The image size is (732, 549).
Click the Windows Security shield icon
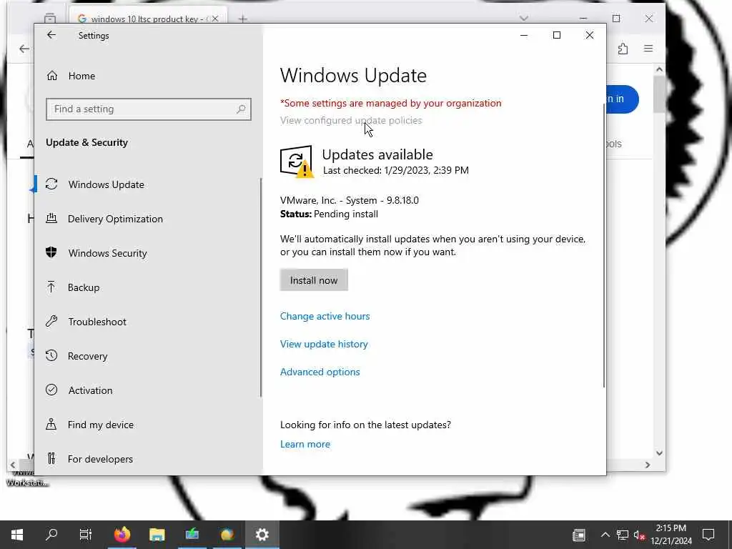tap(51, 252)
